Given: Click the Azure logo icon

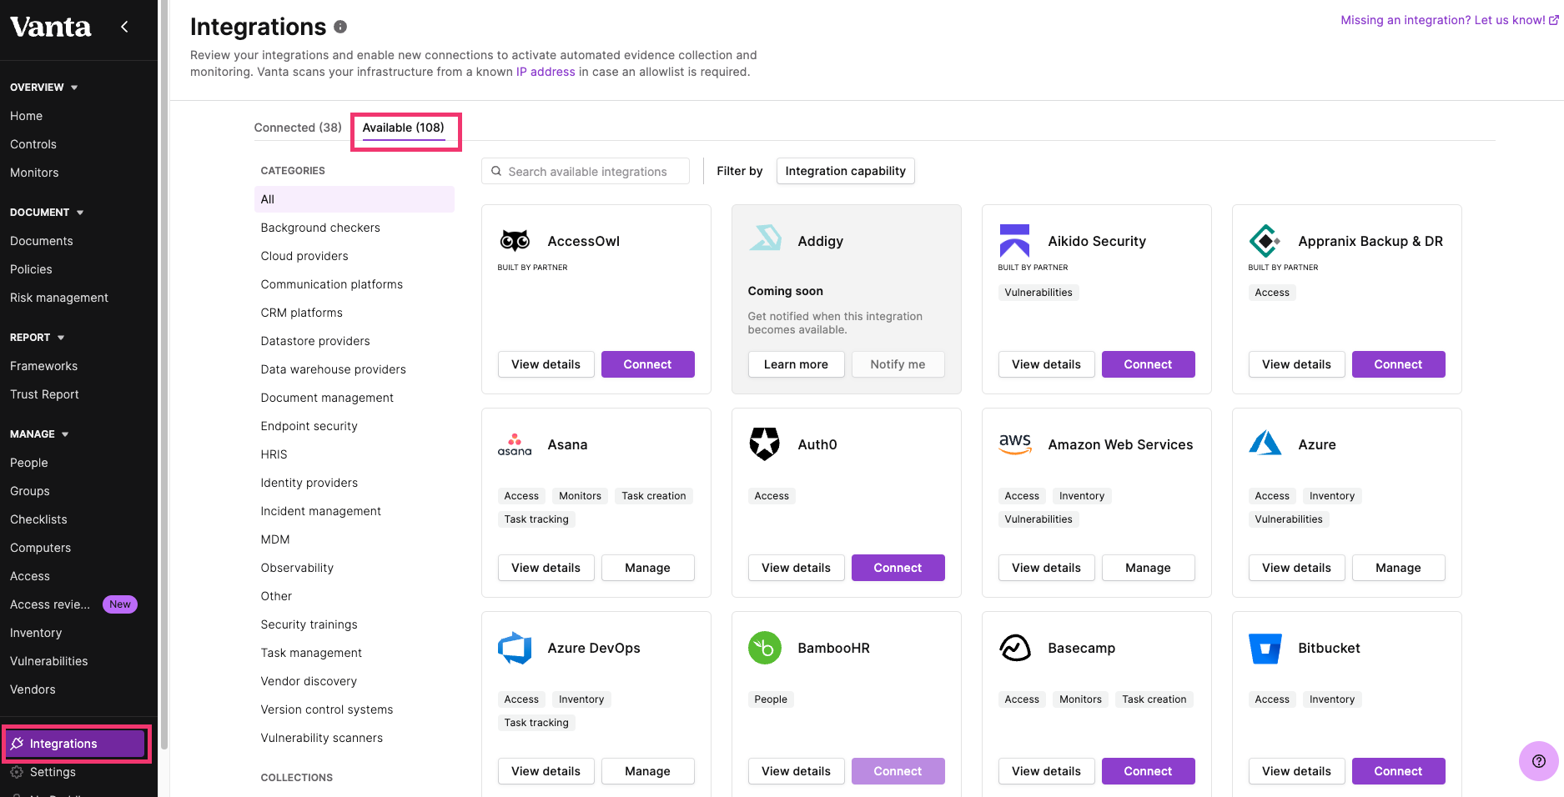Looking at the screenshot, I should coord(1265,443).
